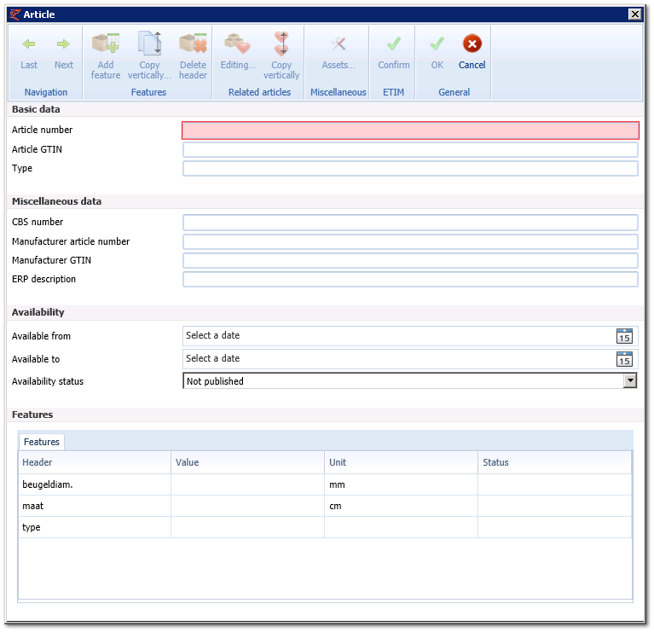The height and width of the screenshot is (632, 654).
Task: Select Copy vertically in Related articles group
Action: pos(281,43)
